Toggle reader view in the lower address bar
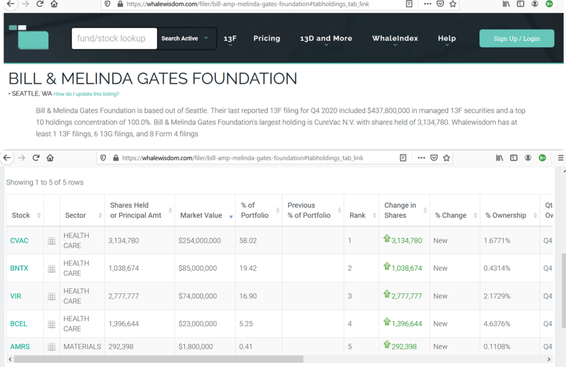Screen dimensions: 566x367 [404, 158]
